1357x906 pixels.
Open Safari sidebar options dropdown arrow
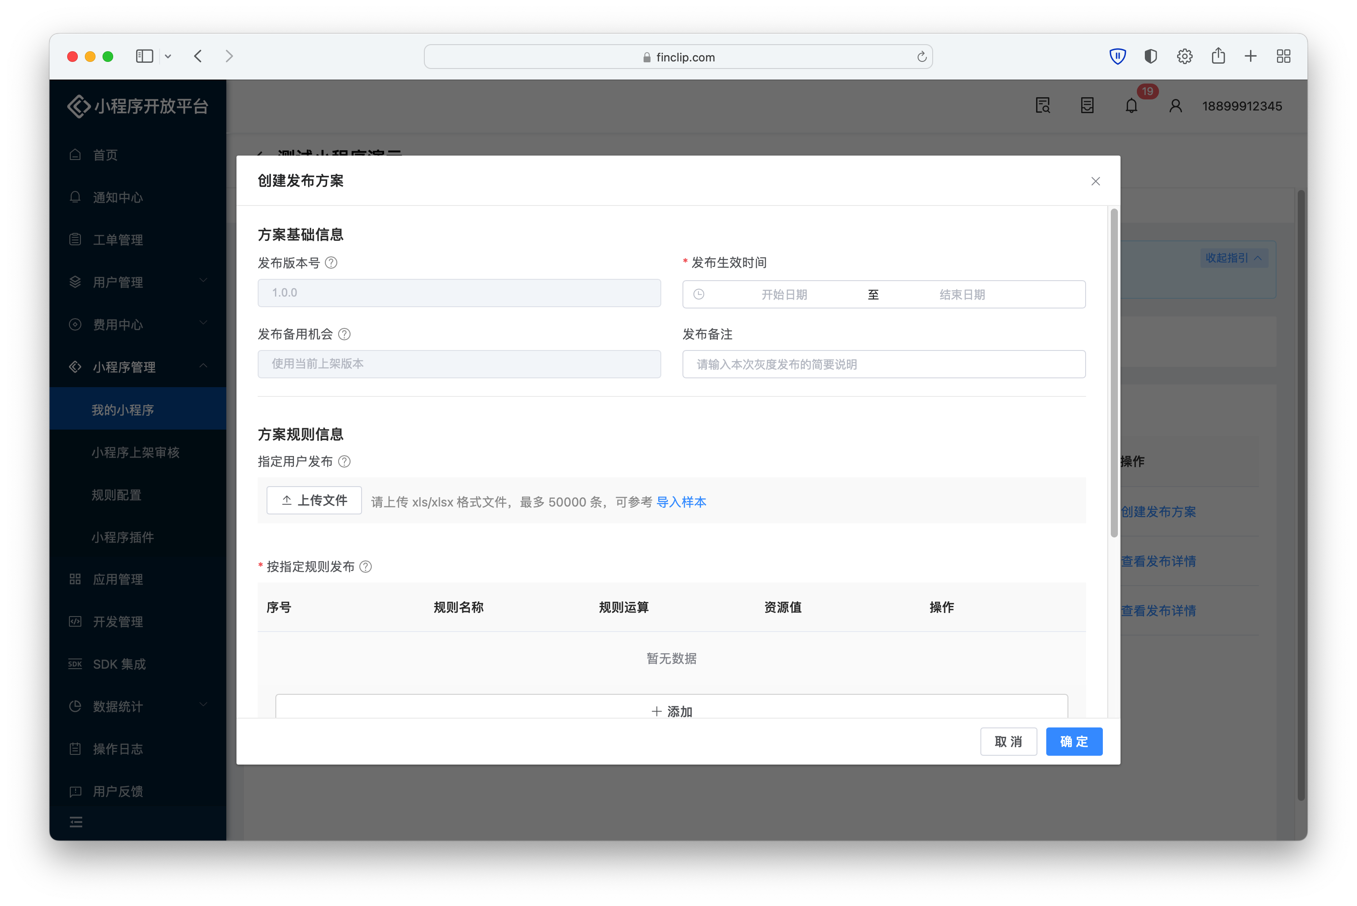point(168,57)
